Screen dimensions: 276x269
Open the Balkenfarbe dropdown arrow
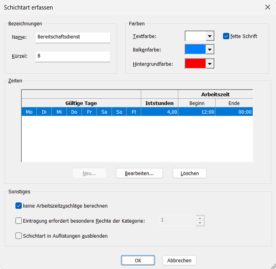tap(210, 50)
